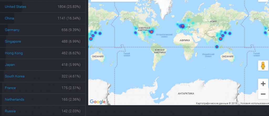Zoom in on the map

coord(263,84)
